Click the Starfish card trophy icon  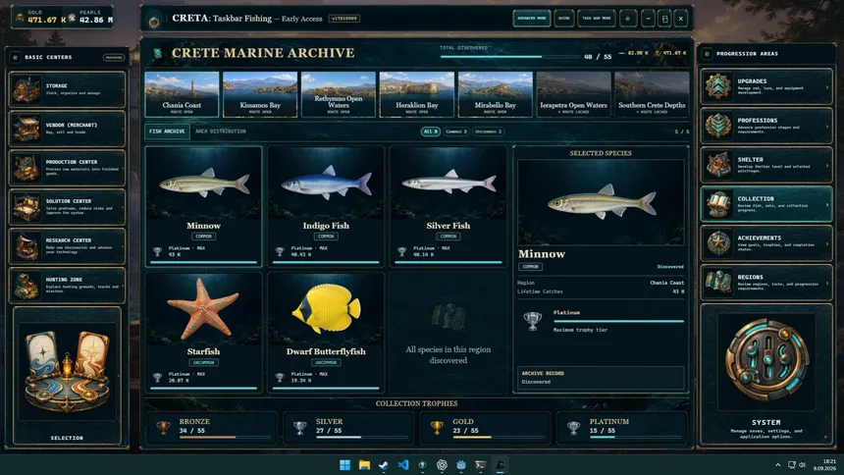pyautogui.click(x=157, y=378)
